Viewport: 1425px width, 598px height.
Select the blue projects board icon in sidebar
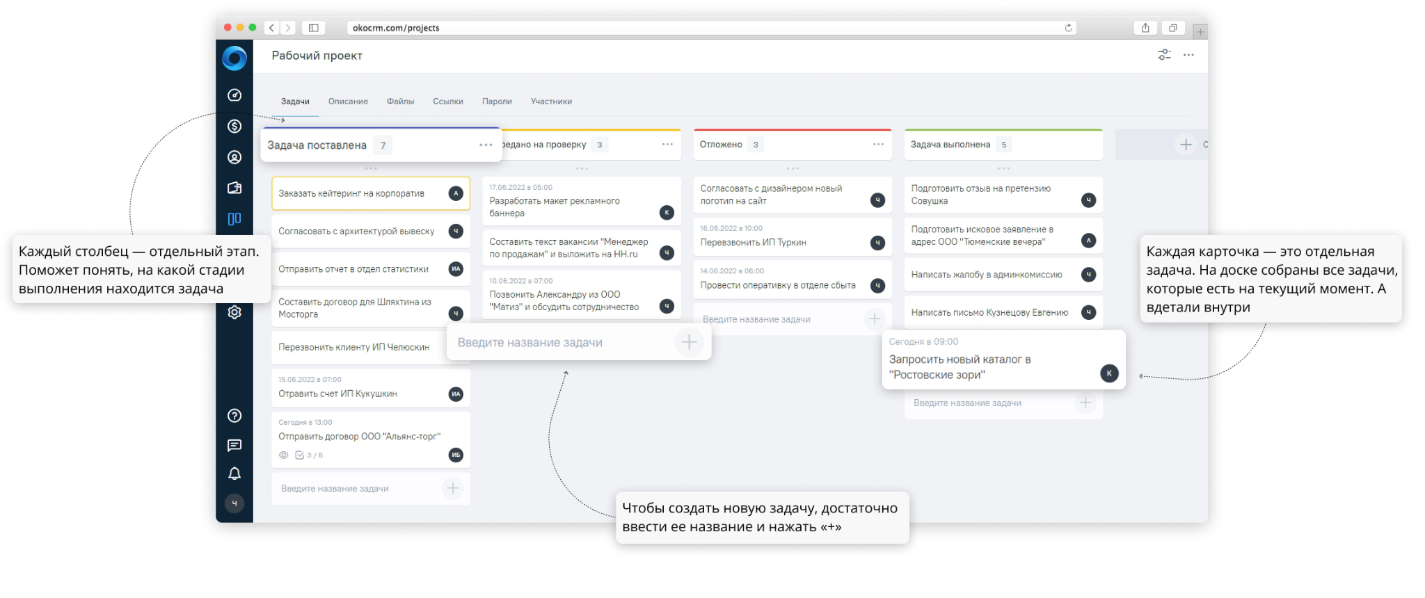234,219
